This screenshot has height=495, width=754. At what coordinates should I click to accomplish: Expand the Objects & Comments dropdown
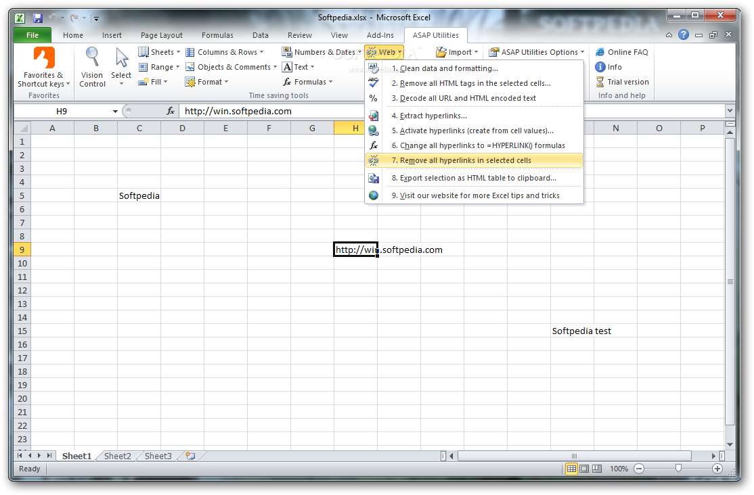click(275, 67)
